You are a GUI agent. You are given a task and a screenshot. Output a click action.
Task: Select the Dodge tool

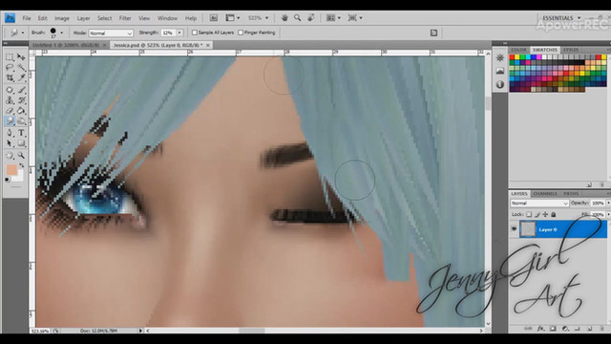click(21, 121)
